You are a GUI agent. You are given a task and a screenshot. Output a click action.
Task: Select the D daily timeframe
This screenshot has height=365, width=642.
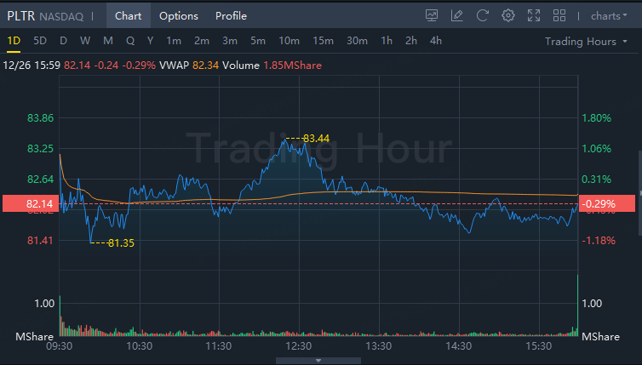pyautogui.click(x=63, y=41)
